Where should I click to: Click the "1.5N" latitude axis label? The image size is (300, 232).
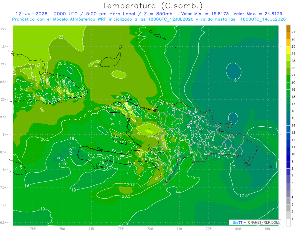click(3, 47)
